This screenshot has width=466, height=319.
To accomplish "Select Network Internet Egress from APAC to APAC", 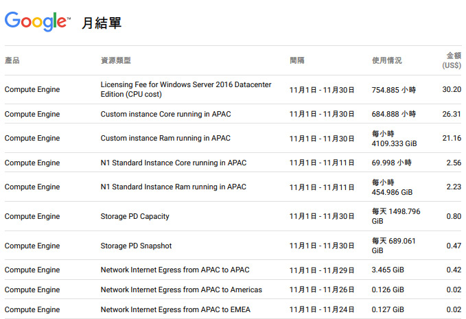I will [175, 270].
